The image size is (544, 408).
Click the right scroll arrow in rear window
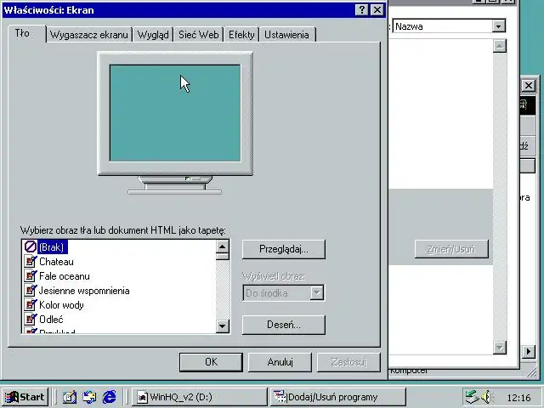[x=529, y=351]
